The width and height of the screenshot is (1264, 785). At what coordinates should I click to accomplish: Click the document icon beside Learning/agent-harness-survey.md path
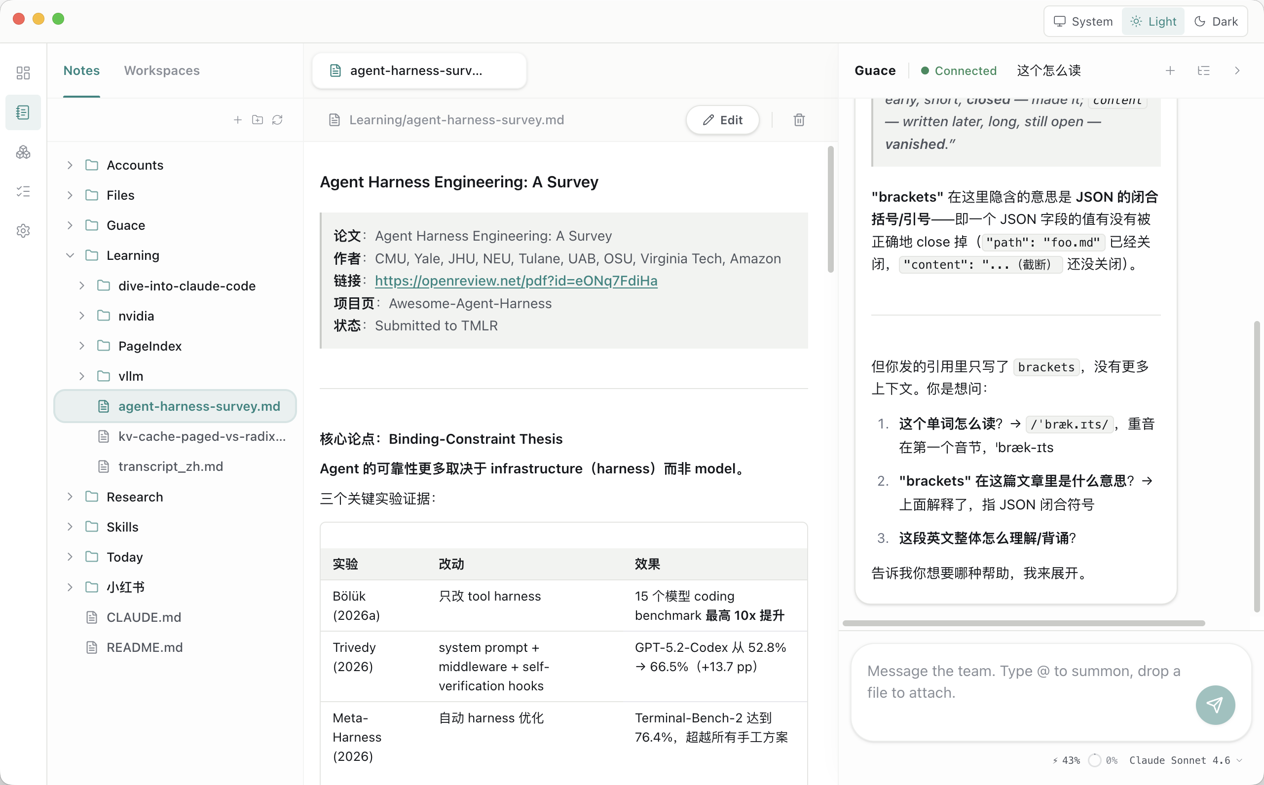[x=335, y=120]
